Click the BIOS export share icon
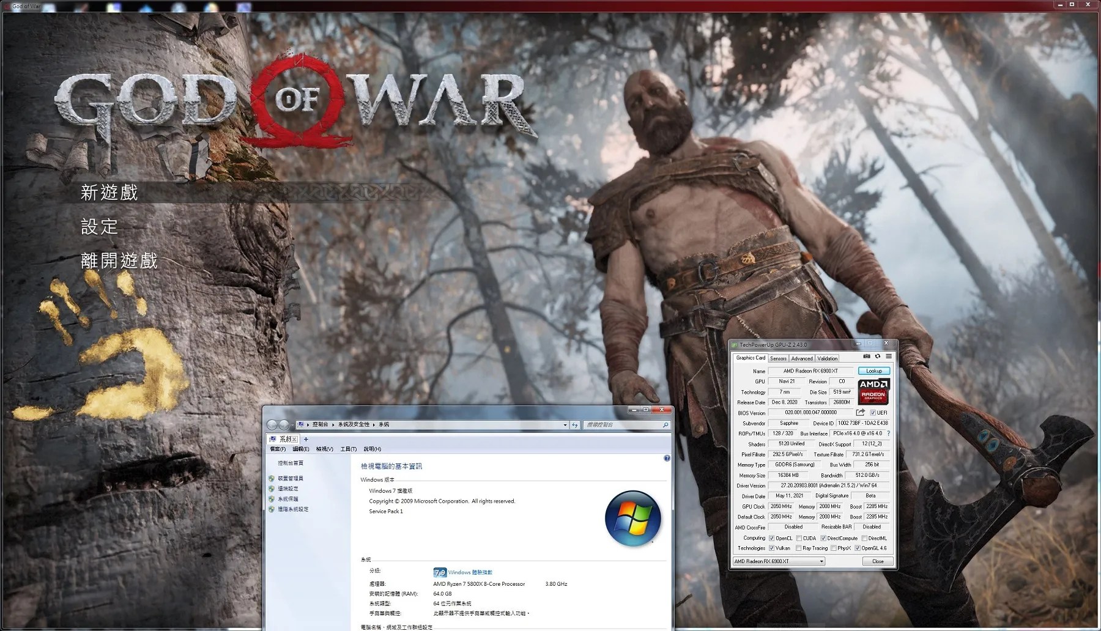The height and width of the screenshot is (631, 1101). 861,411
